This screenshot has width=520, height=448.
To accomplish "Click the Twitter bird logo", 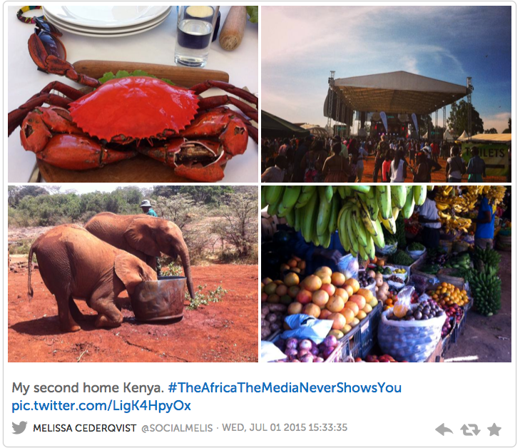I will point(19,427).
